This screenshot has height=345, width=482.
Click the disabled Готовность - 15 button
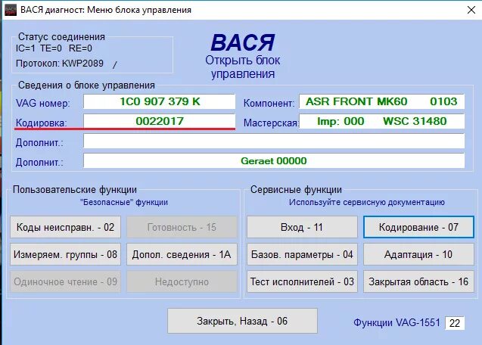tap(182, 227)
